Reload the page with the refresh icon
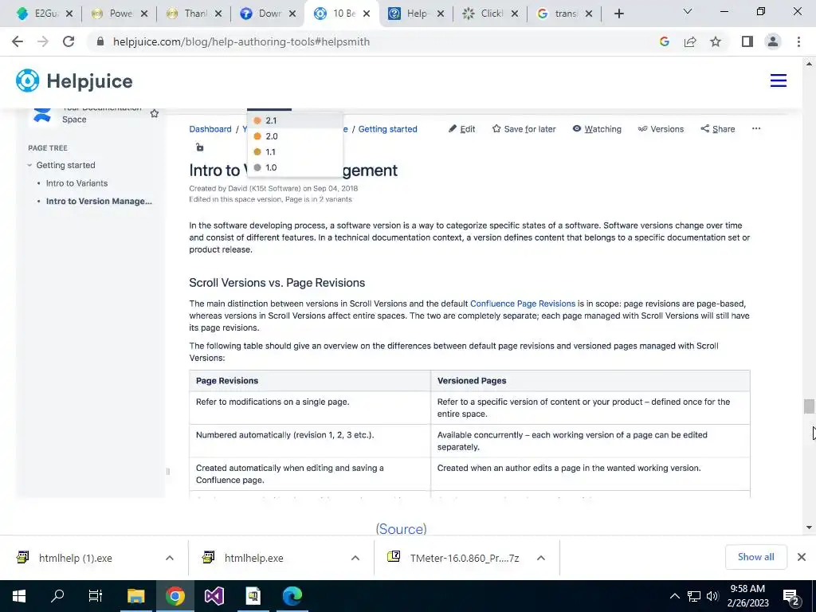 click(x=69, y=41)
